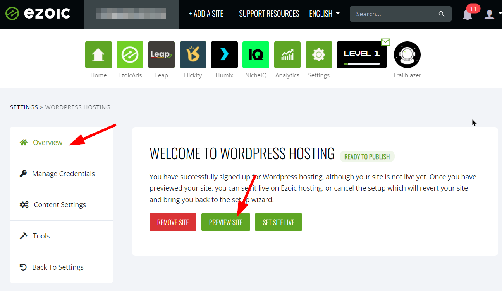This screenshot has width=502, height=291.
Task: Click the Preview Site button
Action: [226, 222]
